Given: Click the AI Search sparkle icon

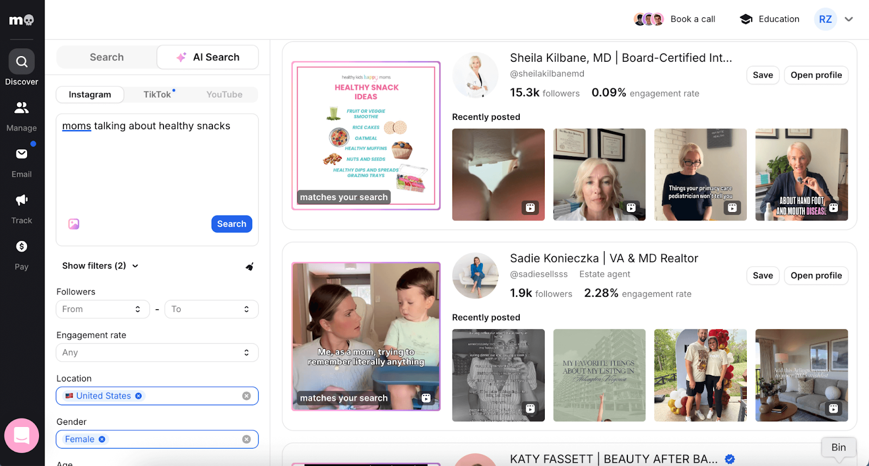Looking at the screenshot, I should pyautogui.click(x=181, y=57).
